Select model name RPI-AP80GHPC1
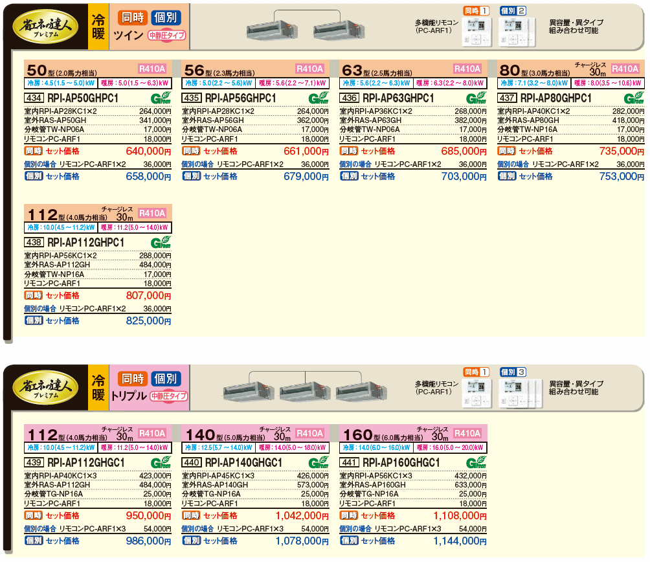 [x=556, y=98]
